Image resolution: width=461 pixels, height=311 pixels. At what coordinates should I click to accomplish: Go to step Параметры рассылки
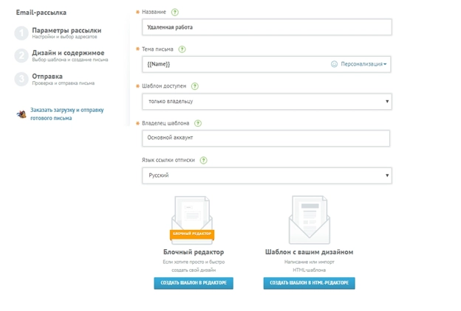(66, 30)
